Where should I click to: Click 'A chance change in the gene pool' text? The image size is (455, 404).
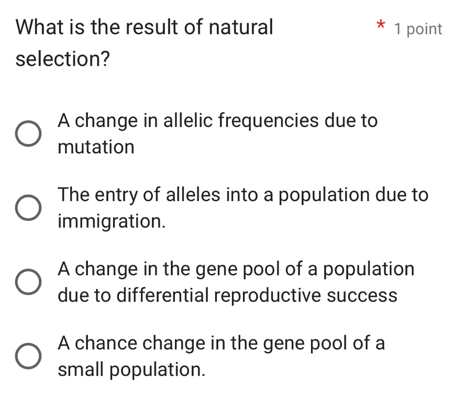[221, 344]
